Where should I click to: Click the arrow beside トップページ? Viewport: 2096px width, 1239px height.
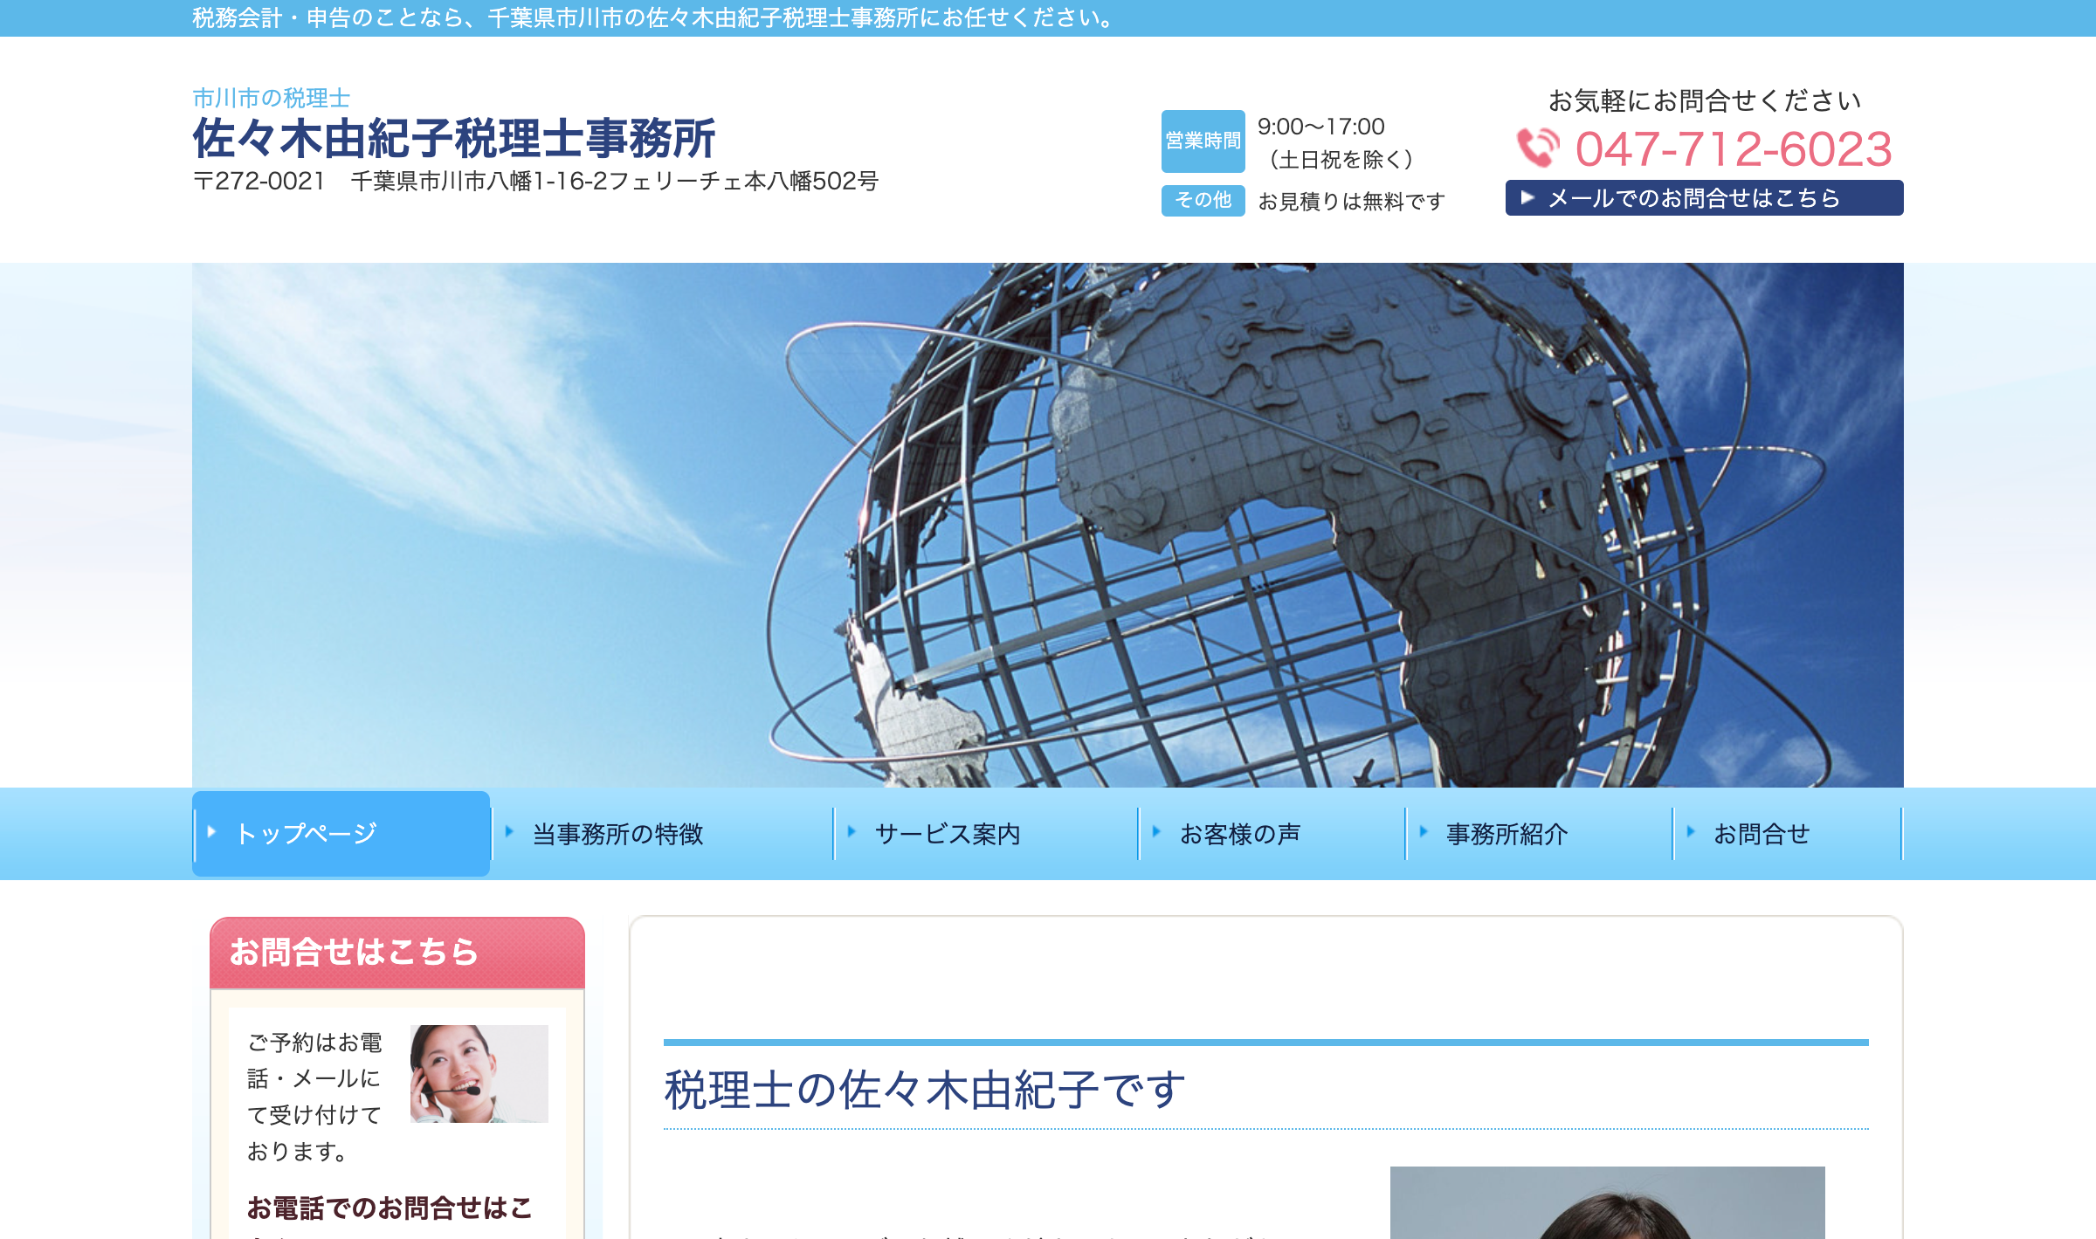[x=211, y=832]
